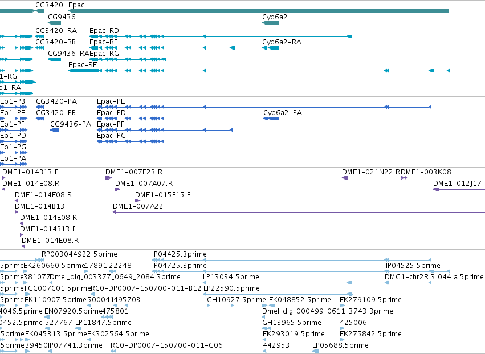
Task: Select the CG9436 gene label
Action: click(x=62, y=17)
